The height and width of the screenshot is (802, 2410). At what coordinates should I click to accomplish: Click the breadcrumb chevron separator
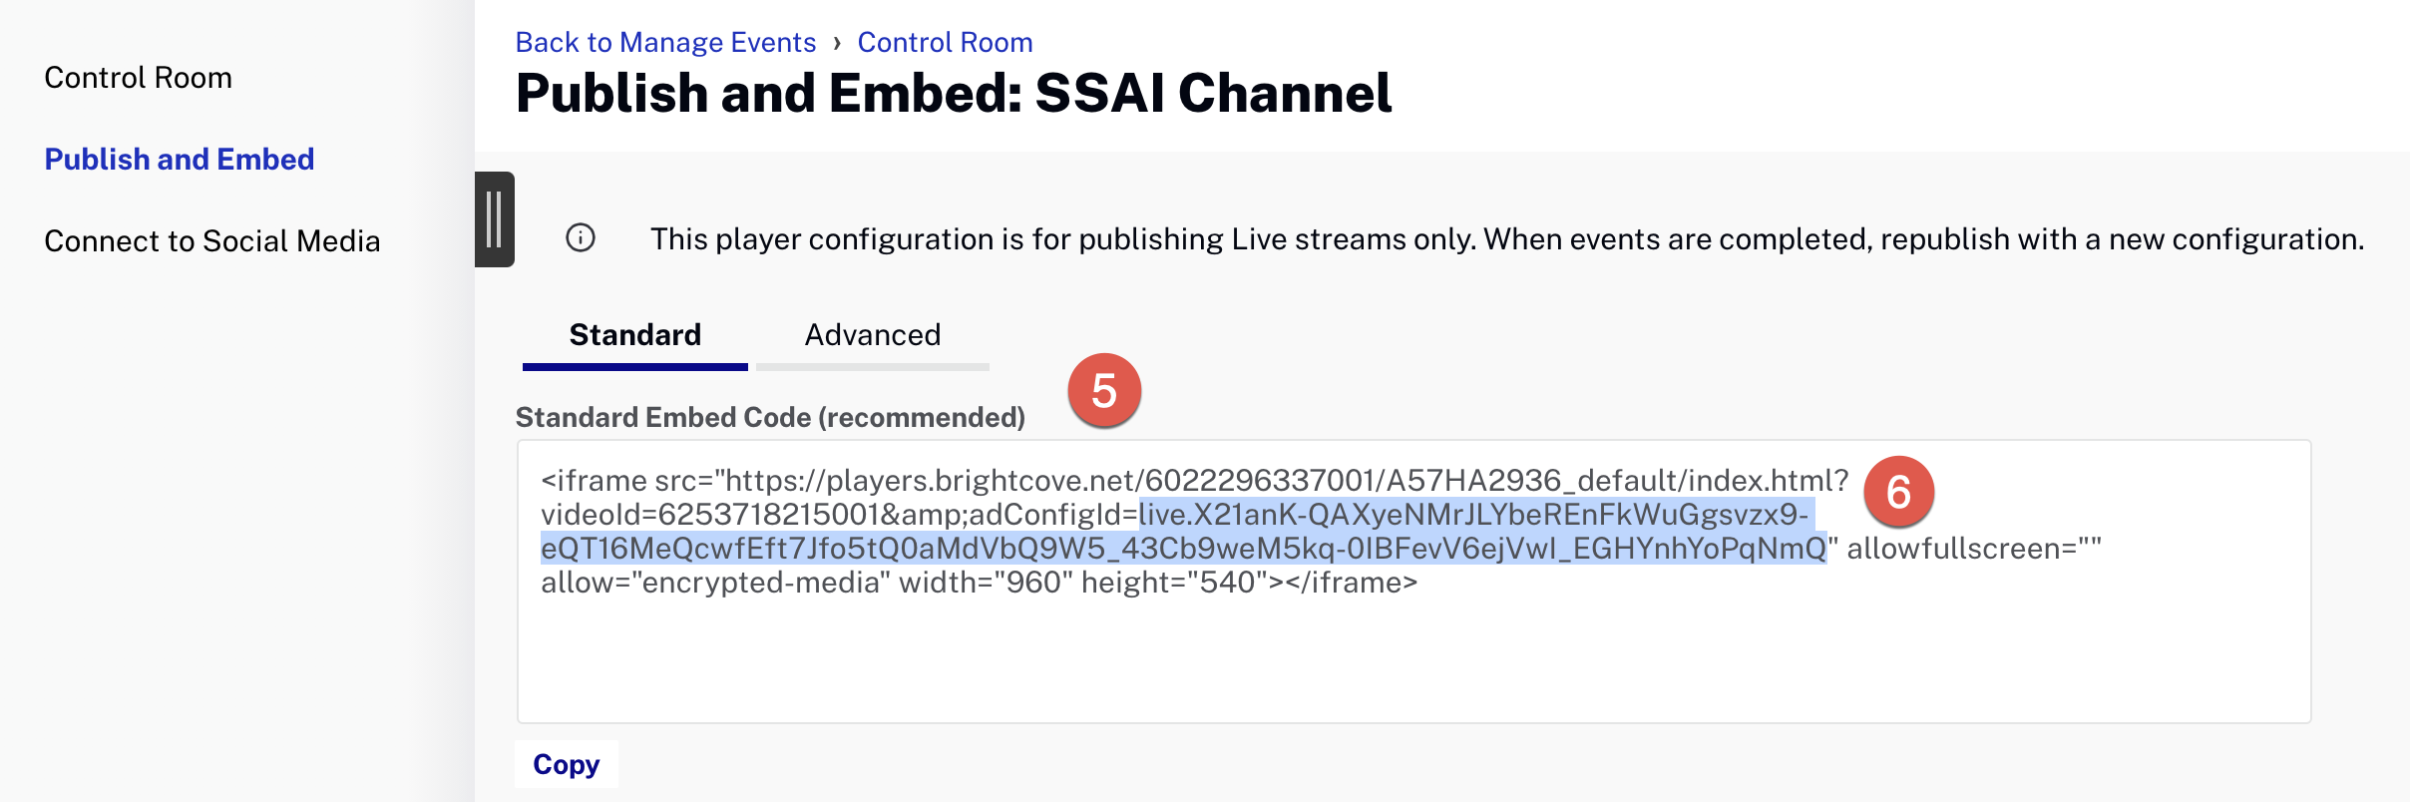[837, 42]
